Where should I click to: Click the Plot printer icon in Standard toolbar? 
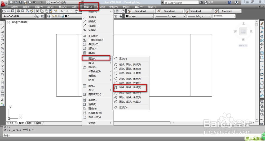(x=19, y=11)
